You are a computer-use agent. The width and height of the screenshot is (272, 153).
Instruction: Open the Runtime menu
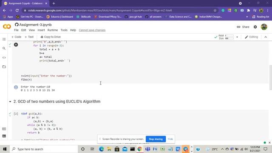[53, 30]
